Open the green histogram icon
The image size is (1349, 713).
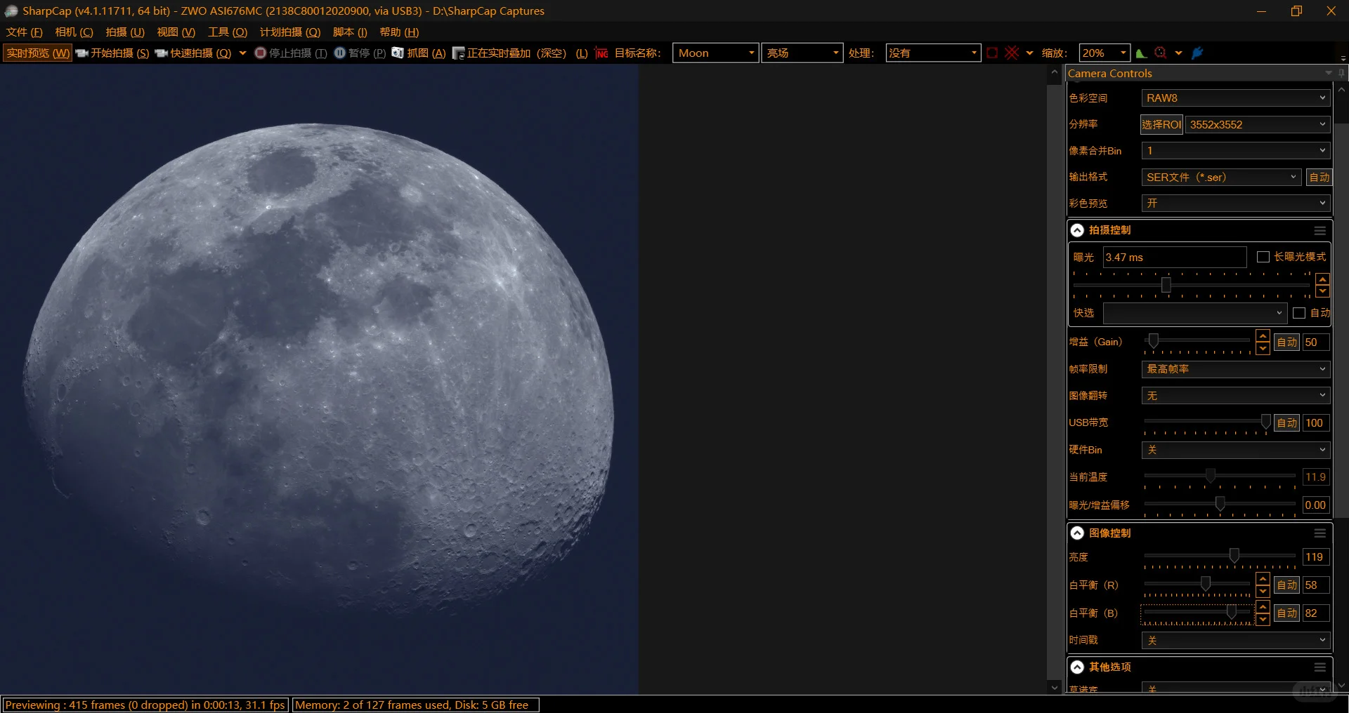point(1141,53)
